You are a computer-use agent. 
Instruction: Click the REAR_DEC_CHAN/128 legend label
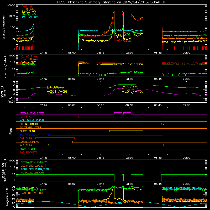pyautogui.click(x=35, y=169)
